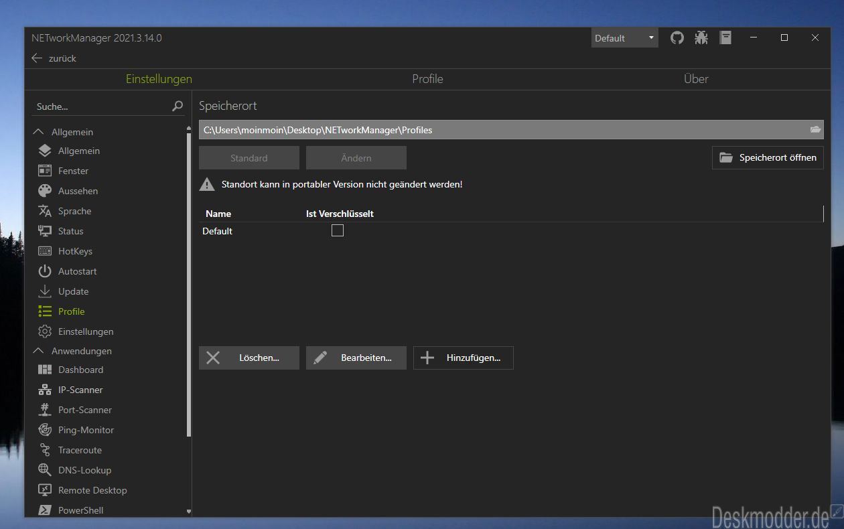844x529 pixels.
Task: Collapse the Anwendungen section
Action: click(38, 351)
